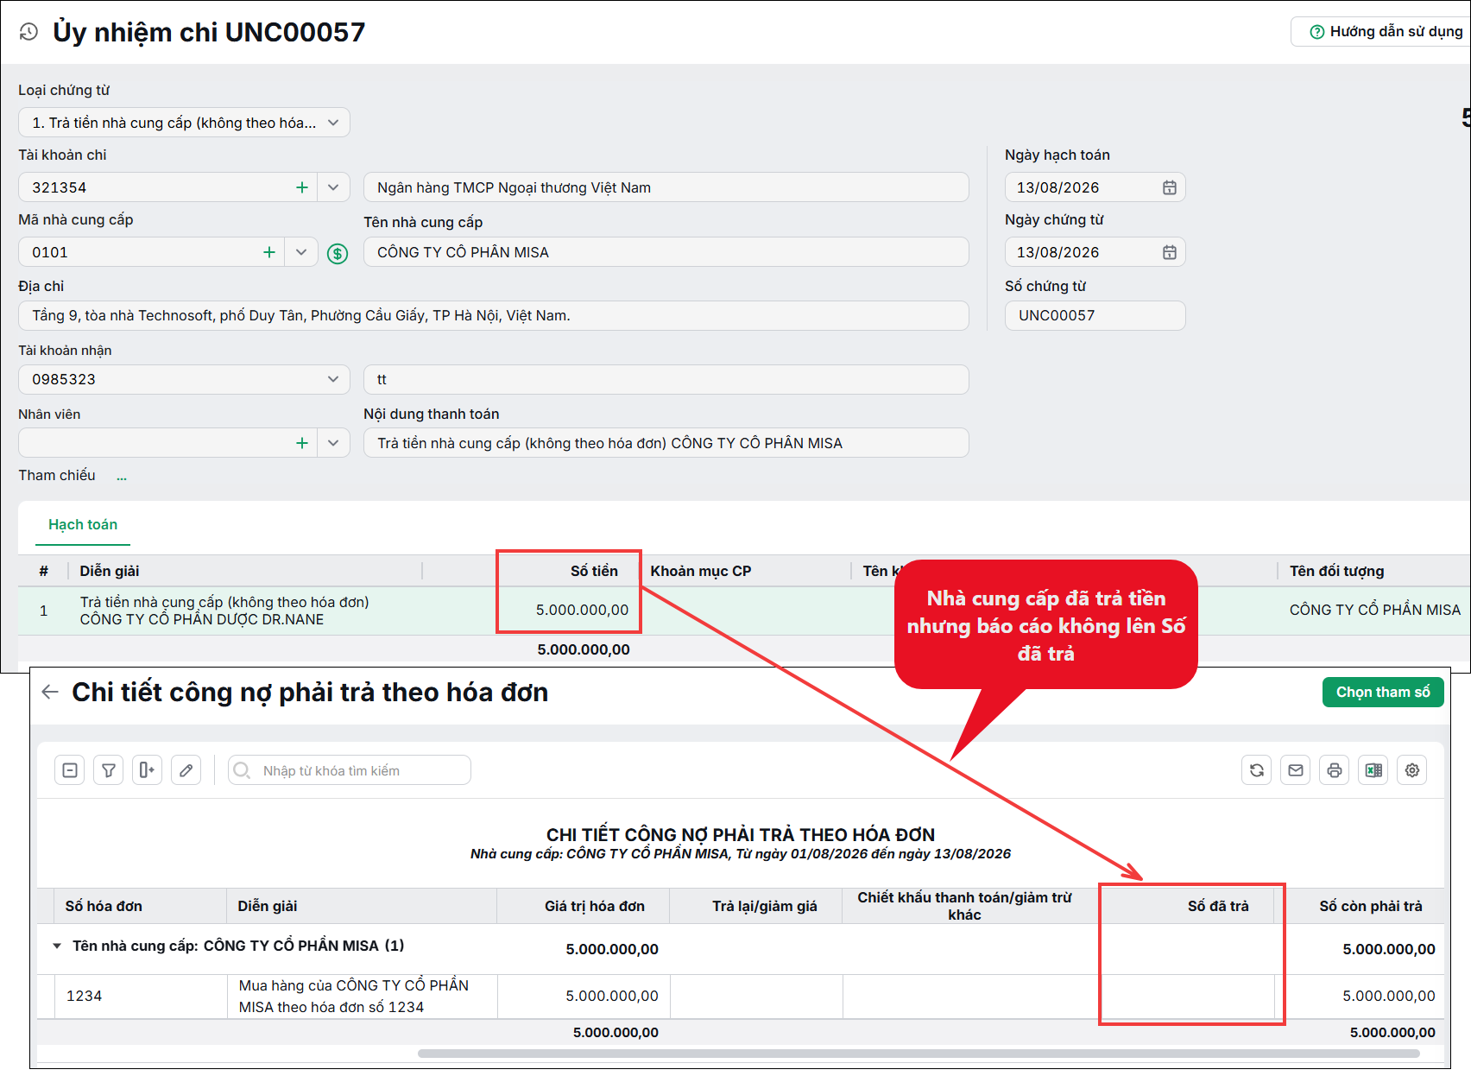Click the report keyword search box
Image resolution: width=1471 pixels, height=1076 pixels.
click(x=350, y=770)
